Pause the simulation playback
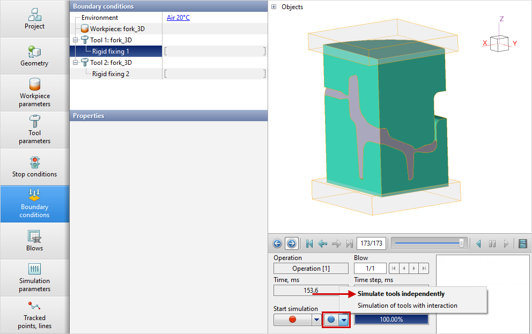 (x=492, y=243)
